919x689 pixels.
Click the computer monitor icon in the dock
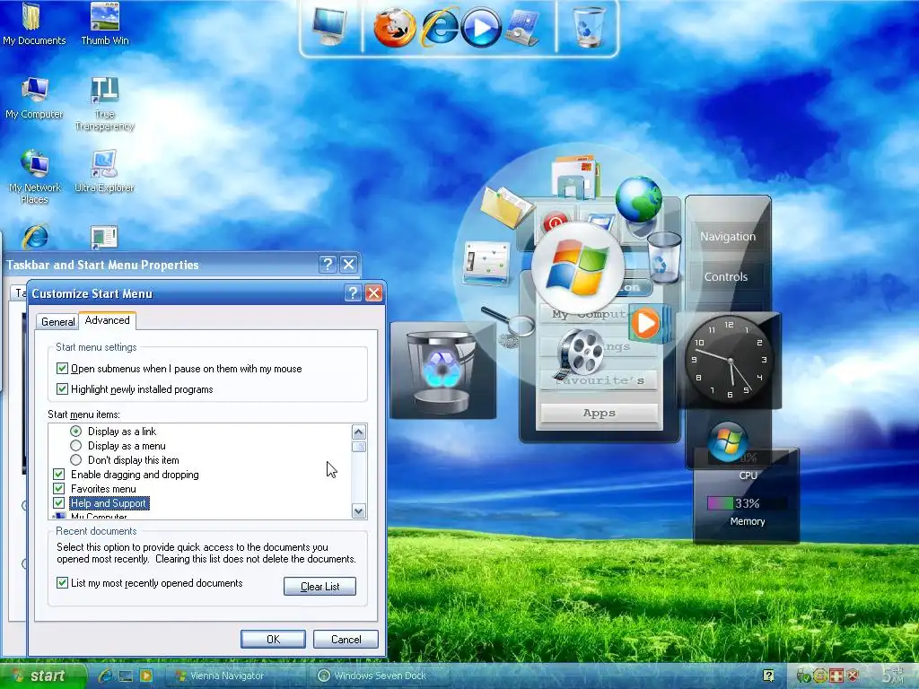[x=329, y=26]
